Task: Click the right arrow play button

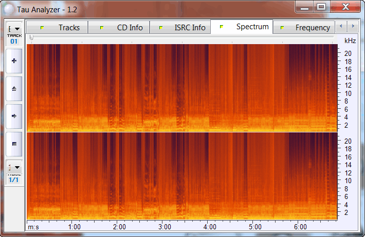Action: tap(14, 116)
